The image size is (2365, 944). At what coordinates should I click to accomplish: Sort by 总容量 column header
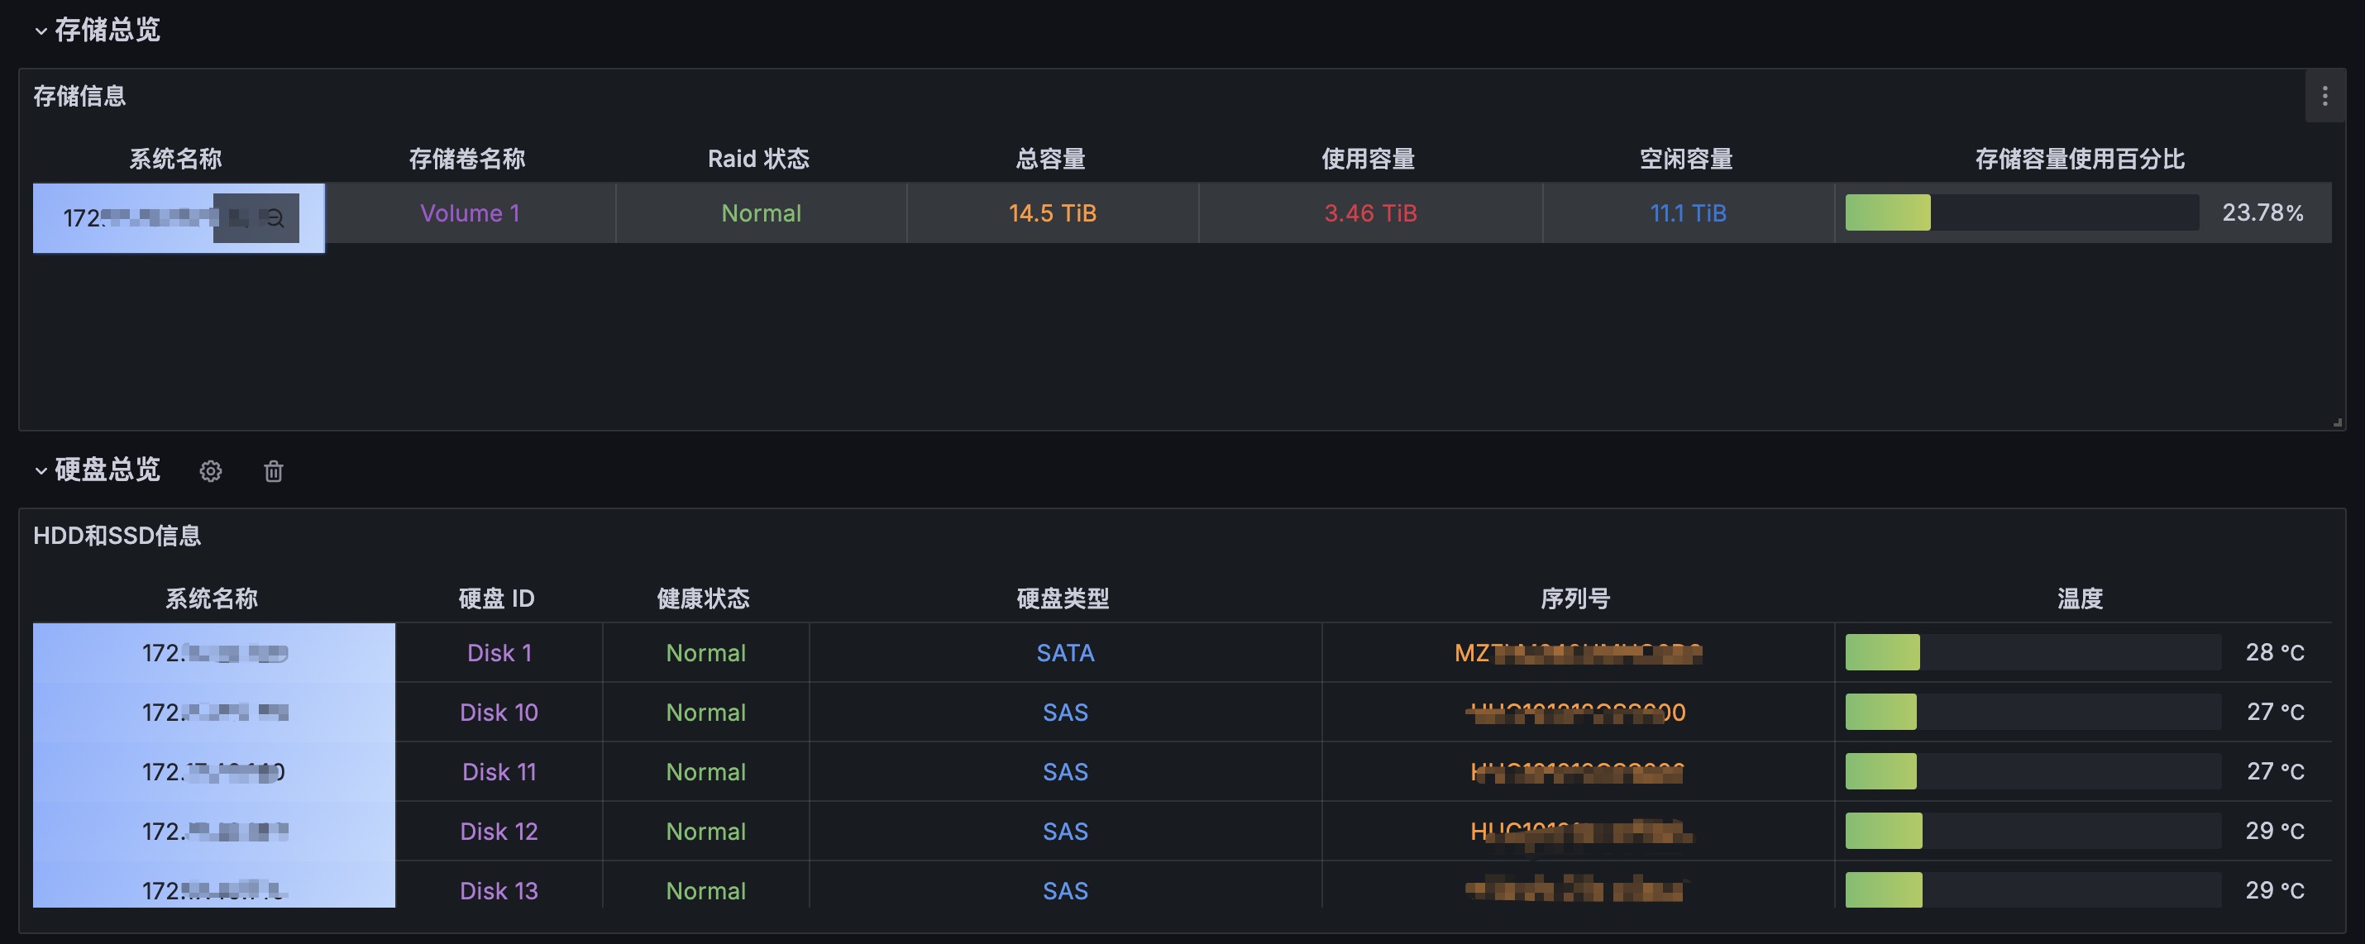(1050, 159)
